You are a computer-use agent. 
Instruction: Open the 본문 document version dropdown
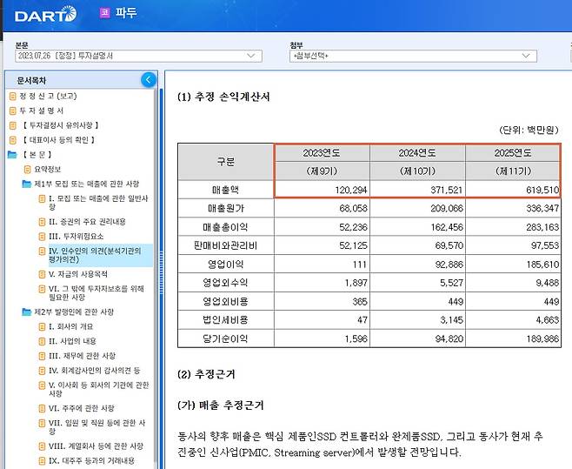point(138,56)
